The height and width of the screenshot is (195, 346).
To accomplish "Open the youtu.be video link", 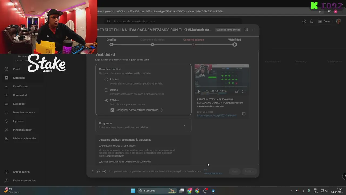I will (x=217, y=116).
